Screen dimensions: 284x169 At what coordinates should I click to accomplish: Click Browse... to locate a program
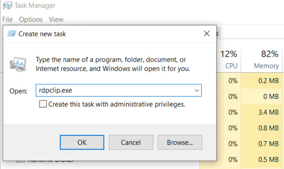pos(180,142)
